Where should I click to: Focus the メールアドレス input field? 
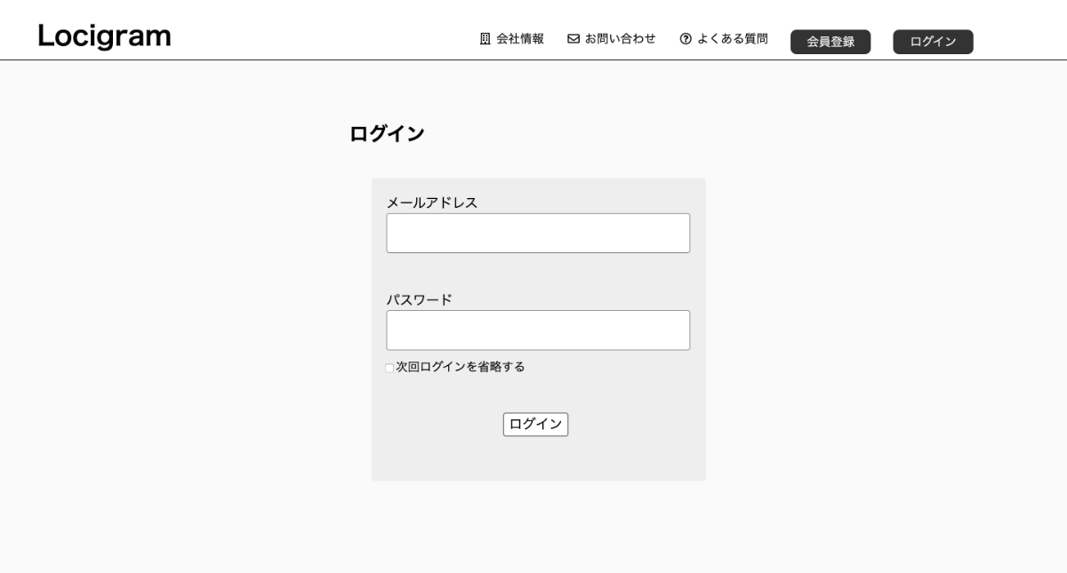coord(538,233)
